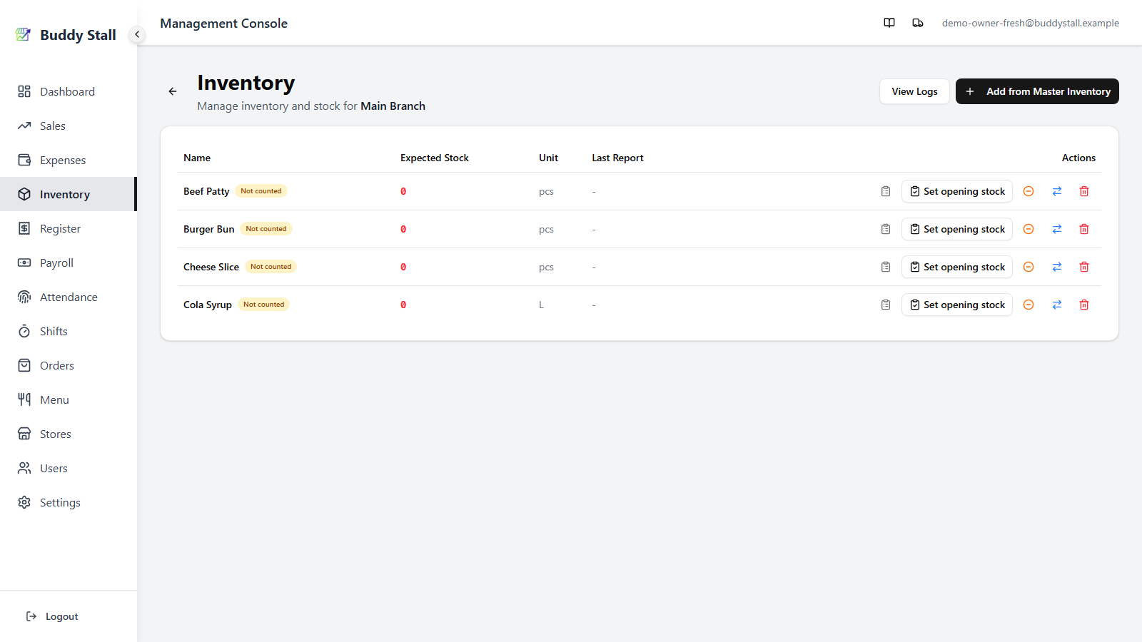The image size is (1142, 642).
Task: Click the Expected Stock column header
Action: click(x=435, y=158)
